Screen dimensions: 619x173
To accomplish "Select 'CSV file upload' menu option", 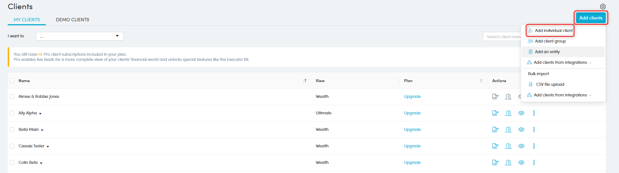I will (x=550, y=84).
